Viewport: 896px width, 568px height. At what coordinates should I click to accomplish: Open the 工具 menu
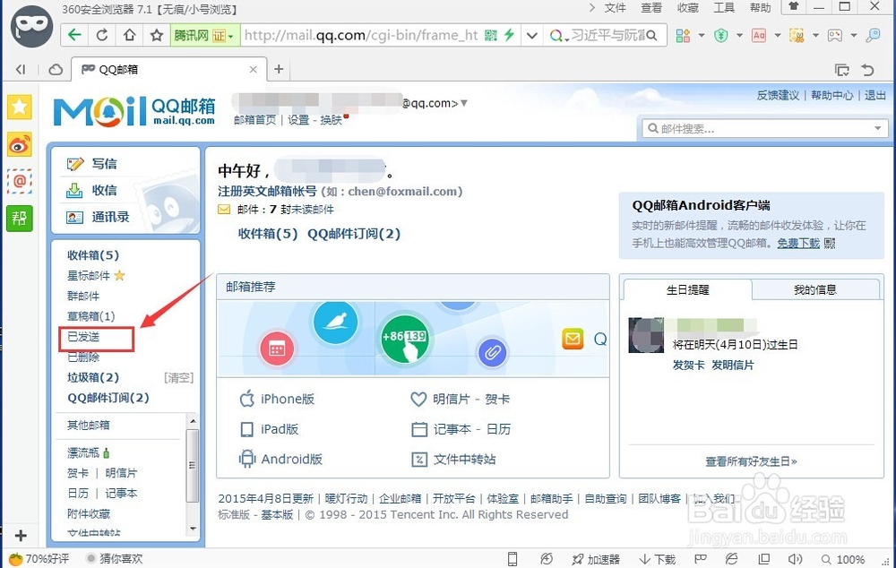tap(724, 7)
